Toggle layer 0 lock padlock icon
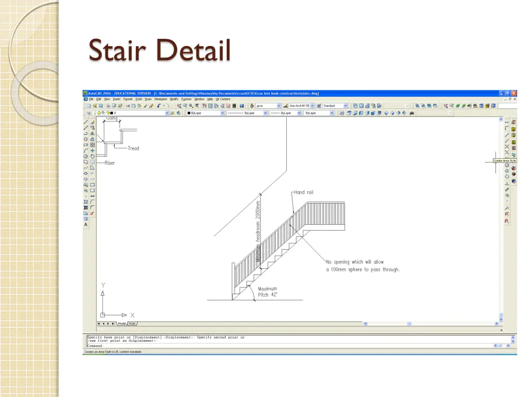The image size is (529, 397). 108,113
